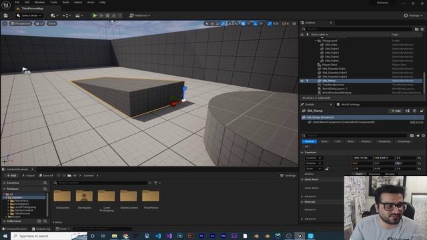The width and height of the screenshot is (427, 240).
Task: Click the Eject button in toolbar
Action: click(x=114, y=15)
